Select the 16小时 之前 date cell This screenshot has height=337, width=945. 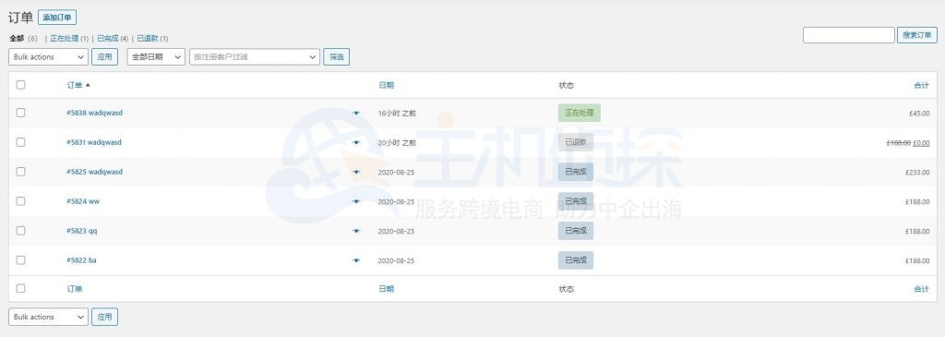point(397,113)
